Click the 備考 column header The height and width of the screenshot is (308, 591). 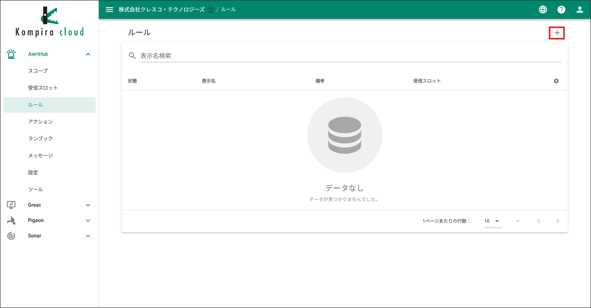(x=320, y=81)
